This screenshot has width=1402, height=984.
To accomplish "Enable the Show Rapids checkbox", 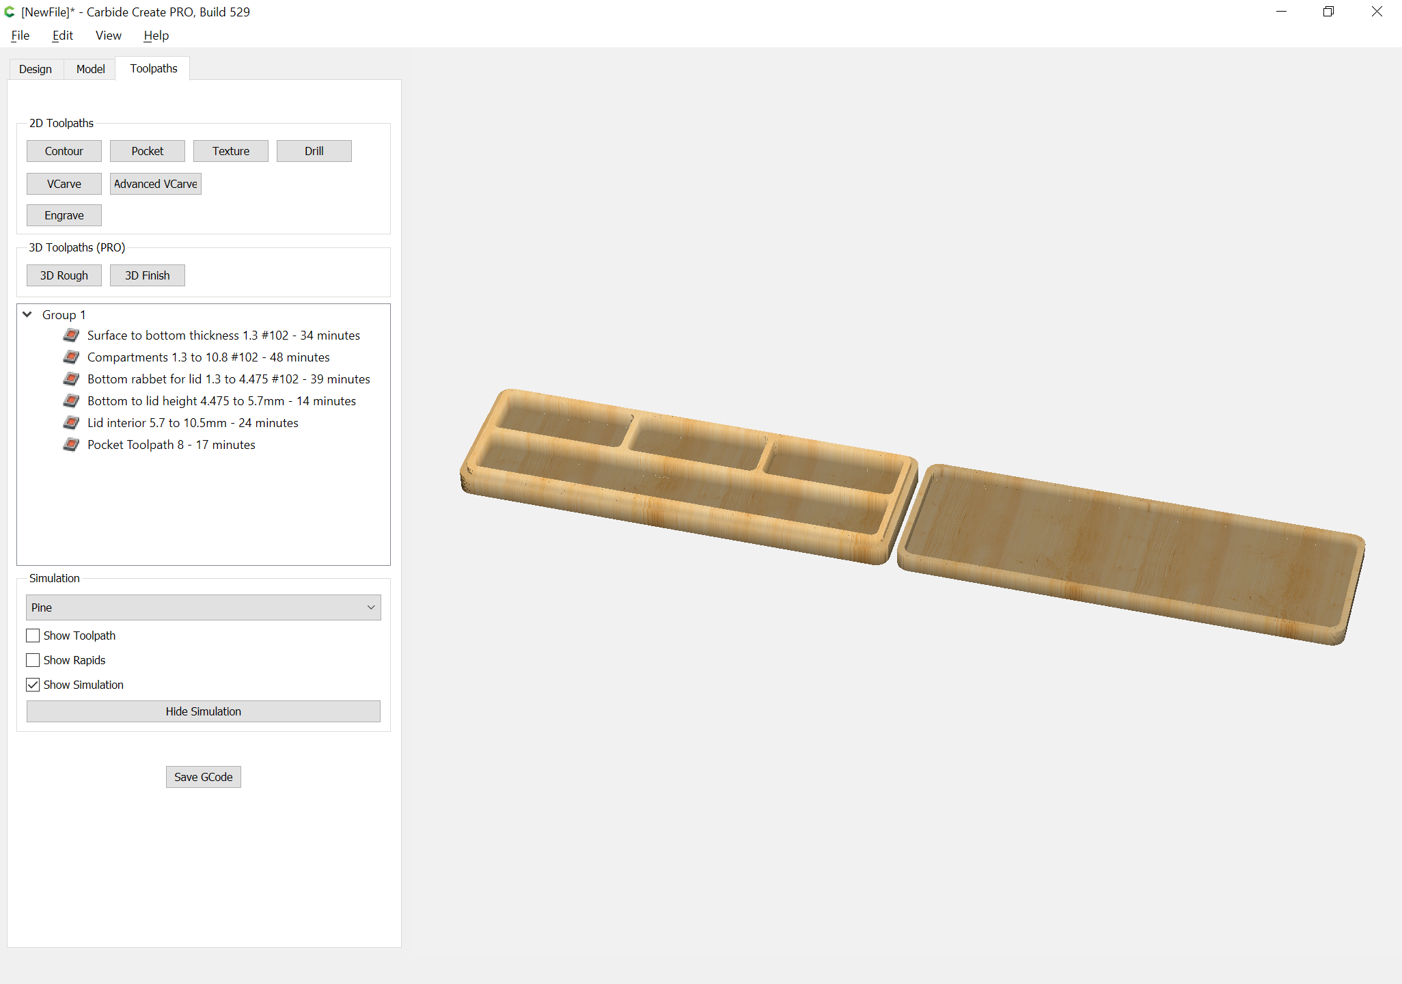I will pyautogui.click(x=33, y=660).
